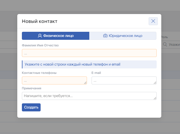
Task: Grab the resize handle of Контактные телефоны
Action: click(85, 83)
